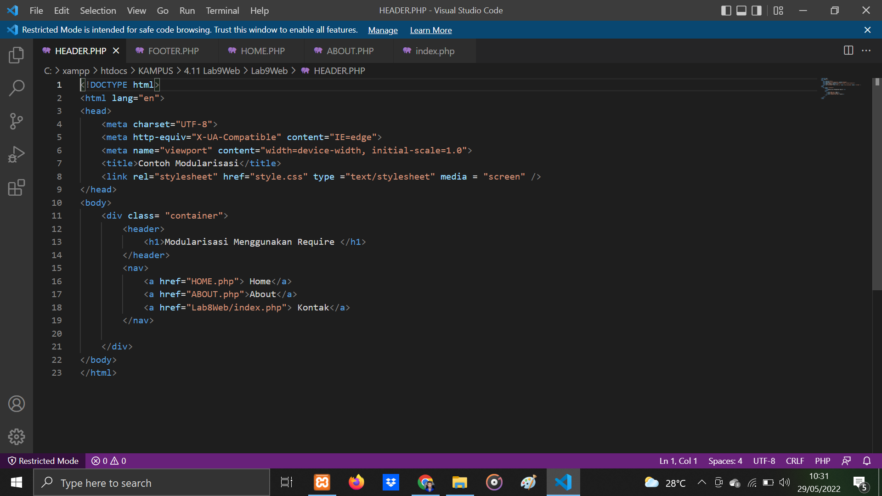Toggle the primary sidebar visibility
Image resolution: width=882 pixels, height=496 pixels.
[726, 10]
